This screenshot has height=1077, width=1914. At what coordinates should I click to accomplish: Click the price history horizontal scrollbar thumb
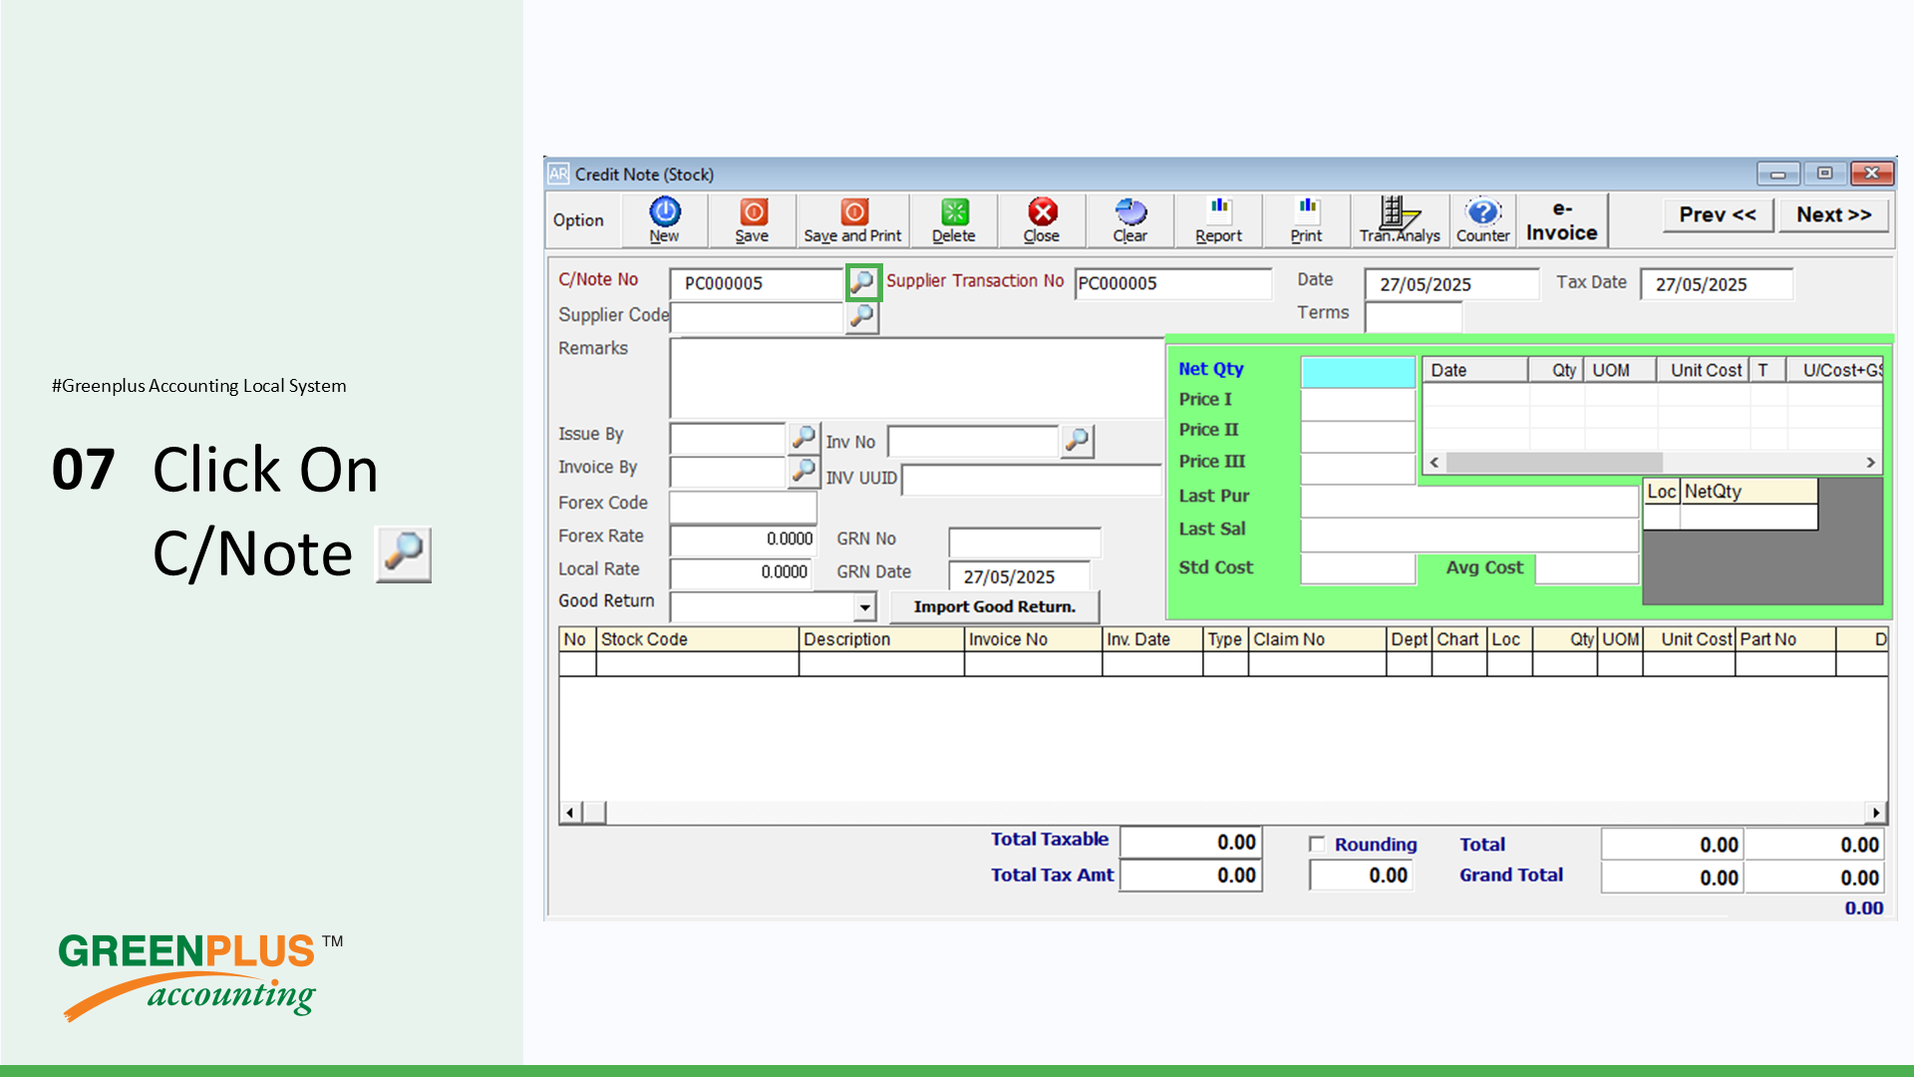click(1555, 463)
